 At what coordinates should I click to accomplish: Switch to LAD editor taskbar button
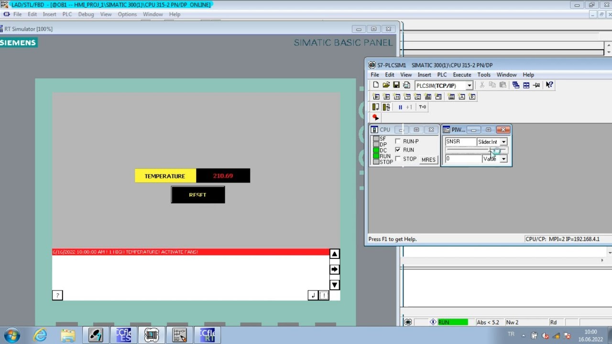(x=179, y=335)
